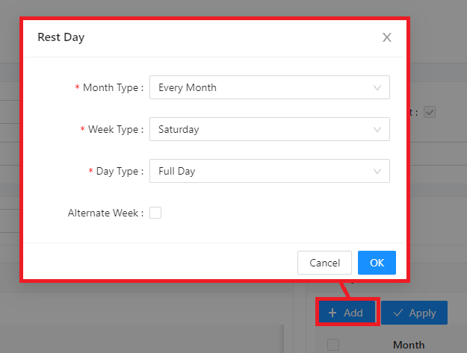The image size is (467, 353).
Task: Click the Month Type dropdown chevron arrow
Action: [377, 87]
